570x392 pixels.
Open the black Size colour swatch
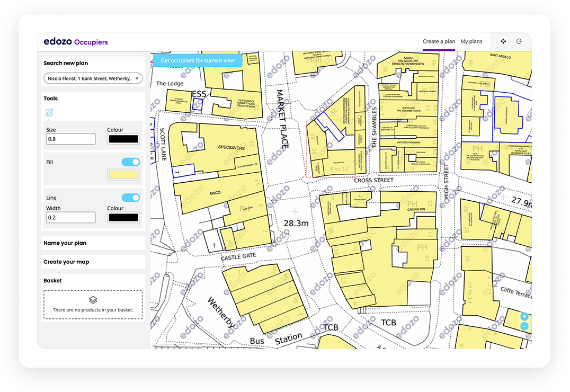coord(123,139)
